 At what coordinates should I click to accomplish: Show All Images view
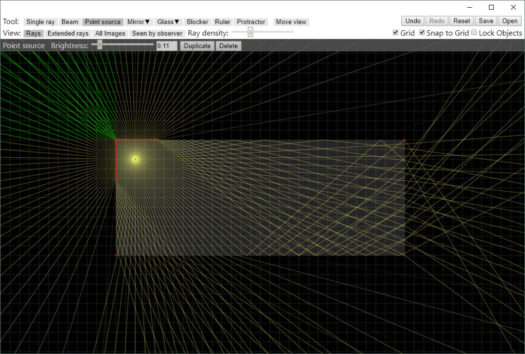pyautogui.click(x=110, y=33)
